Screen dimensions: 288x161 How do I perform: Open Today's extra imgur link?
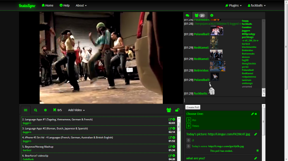coord(226,146)
